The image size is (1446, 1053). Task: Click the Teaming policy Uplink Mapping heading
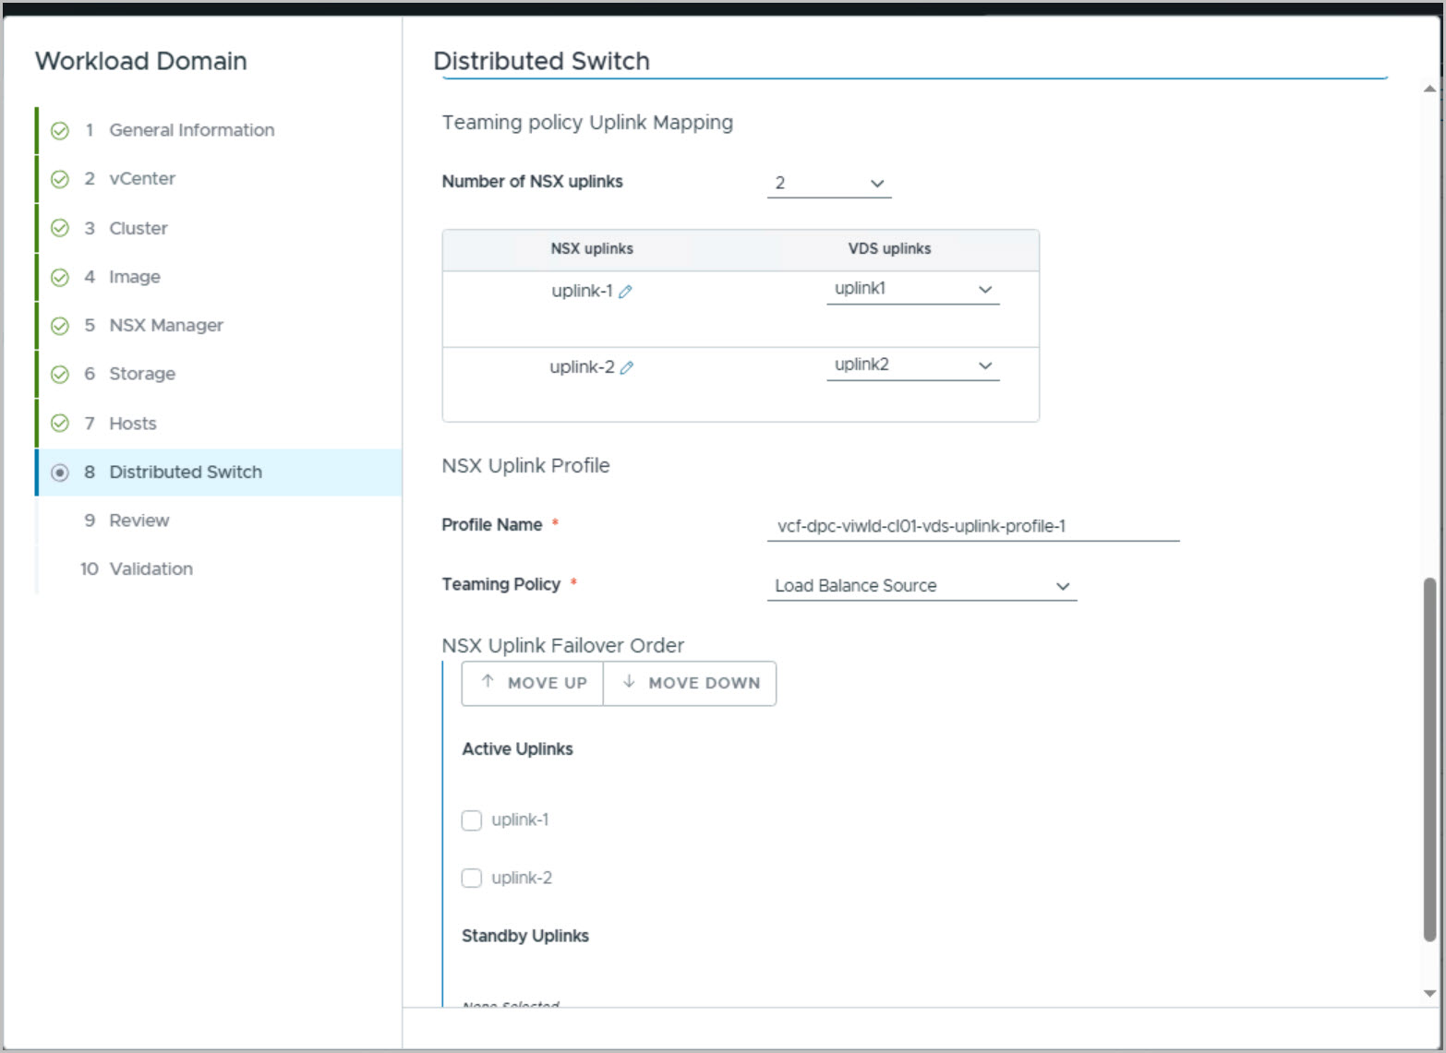tap(587, 123)
